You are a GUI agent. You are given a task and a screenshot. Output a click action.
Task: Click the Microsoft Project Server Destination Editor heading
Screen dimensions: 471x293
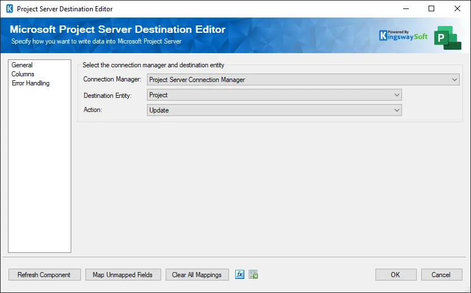coord(118,29)
